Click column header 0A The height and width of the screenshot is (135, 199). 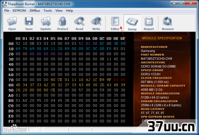click(x=88, y=38)
